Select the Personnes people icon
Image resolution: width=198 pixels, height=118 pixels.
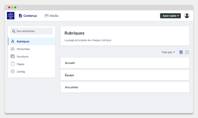[x=13, y=49]
